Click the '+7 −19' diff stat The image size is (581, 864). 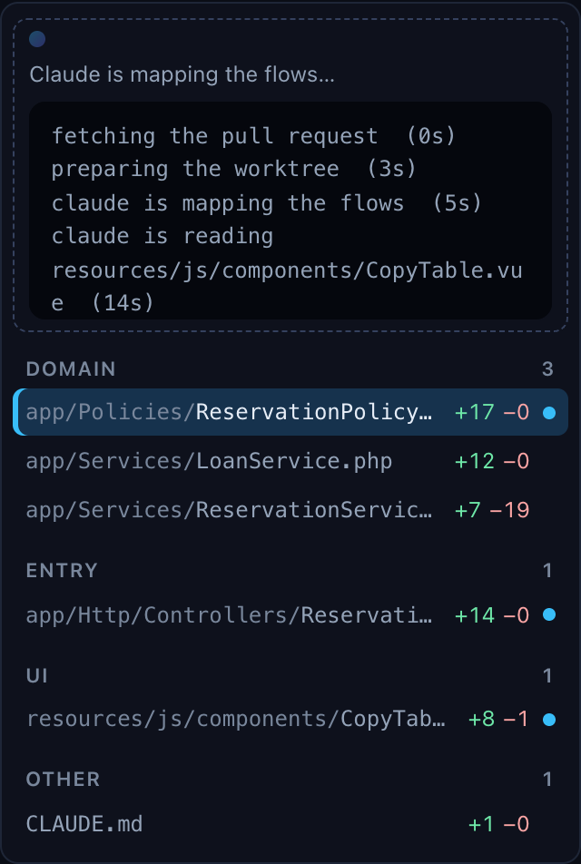click(492, 510)
